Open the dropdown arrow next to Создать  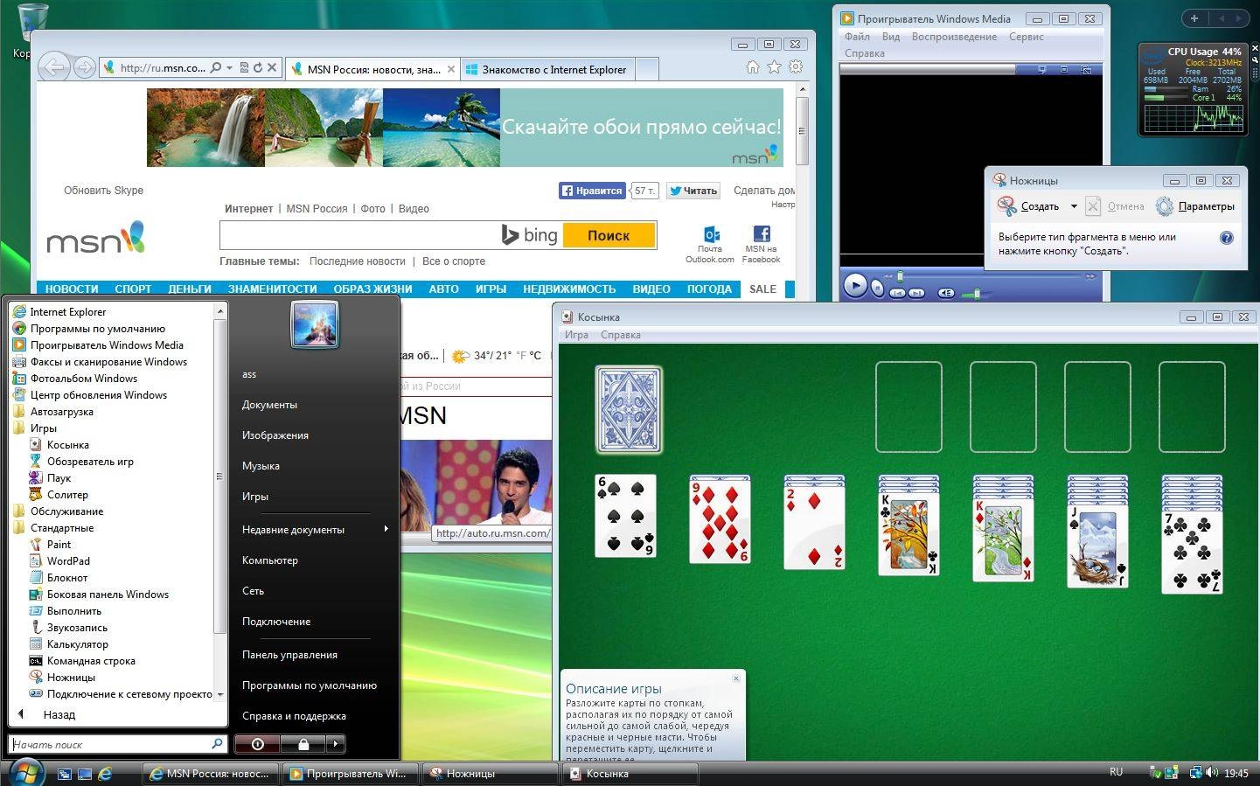point(1074,207)
